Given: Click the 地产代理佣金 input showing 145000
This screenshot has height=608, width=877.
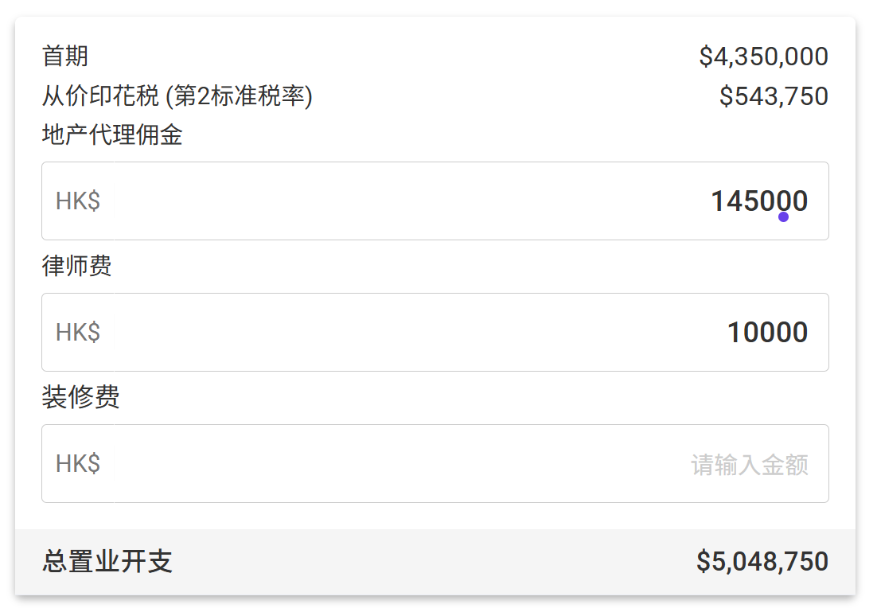Looking at the screenshot, I should [758, 201].
